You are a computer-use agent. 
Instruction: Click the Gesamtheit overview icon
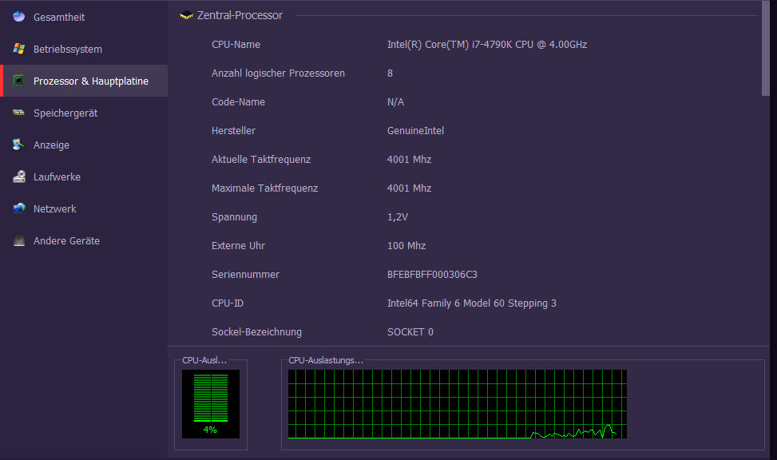tap(19, 17)
